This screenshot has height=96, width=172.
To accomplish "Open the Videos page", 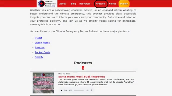I will pyautogui.click(x=113, y=4).
